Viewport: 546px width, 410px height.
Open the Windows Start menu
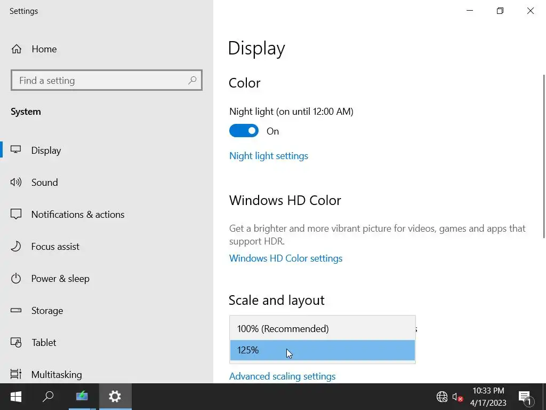pyautogui.click(x=15, y=397)
